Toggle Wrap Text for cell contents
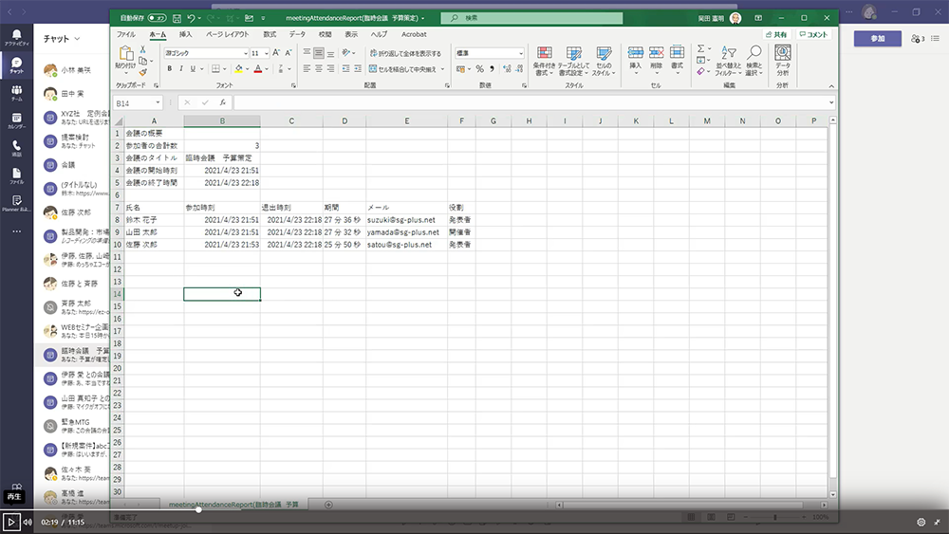 click(x=405, y=53)
